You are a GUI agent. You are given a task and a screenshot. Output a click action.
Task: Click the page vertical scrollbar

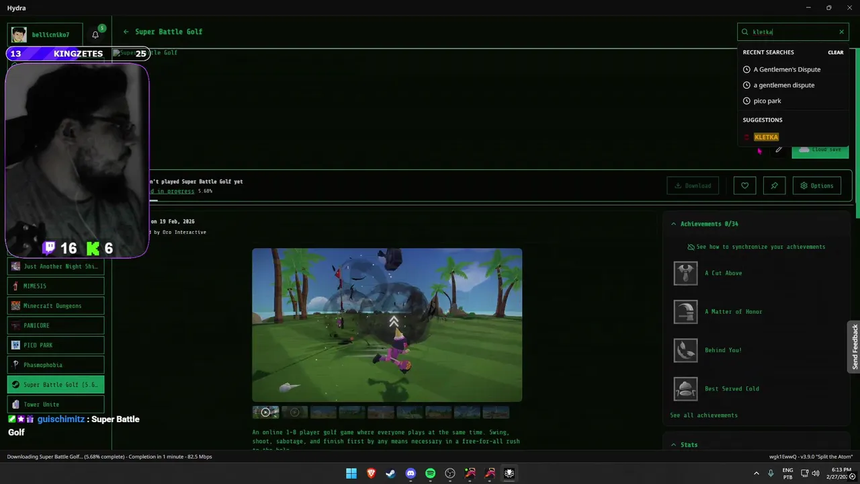(858, 134)
